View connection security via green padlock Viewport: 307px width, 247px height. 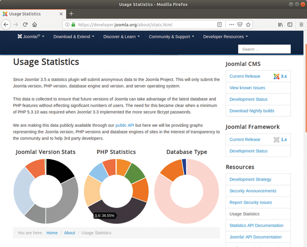point(73,25)
